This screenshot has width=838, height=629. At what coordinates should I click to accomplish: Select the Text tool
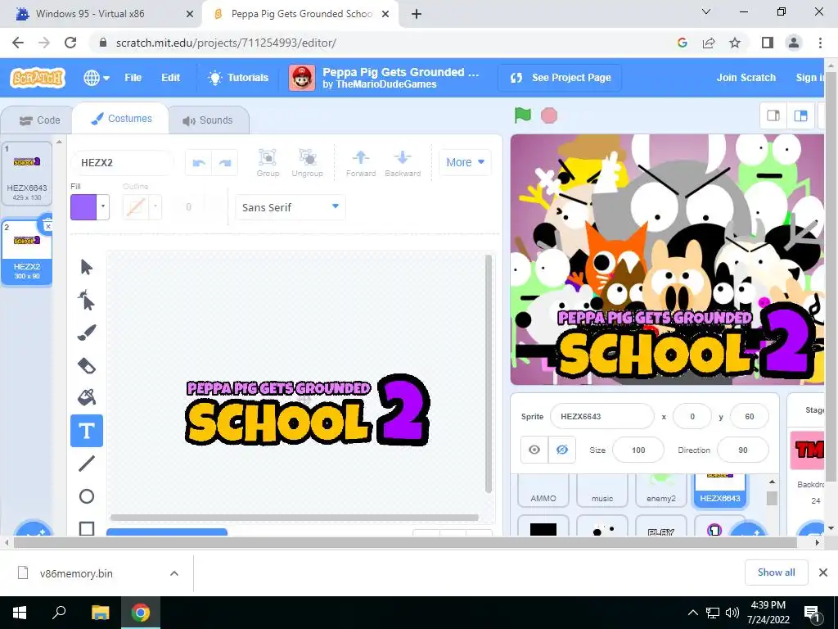[x=87, y=431]
